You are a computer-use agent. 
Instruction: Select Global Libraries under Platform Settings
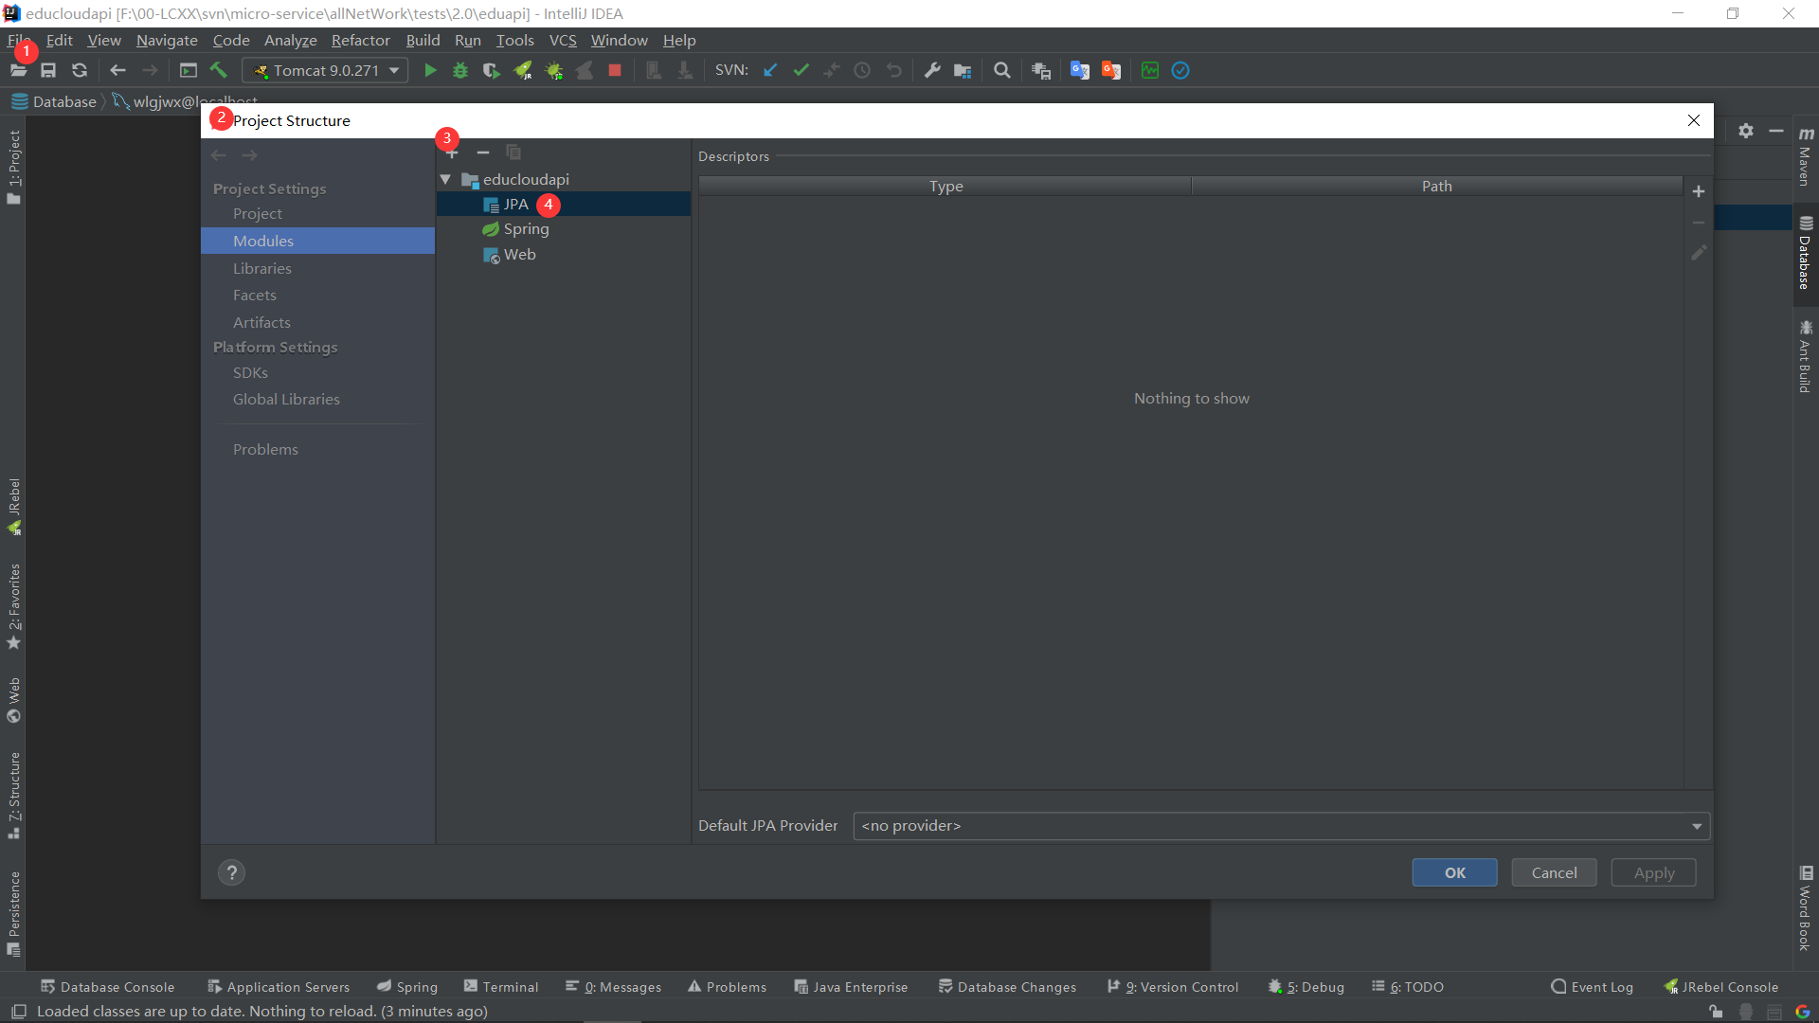point(286,400)
